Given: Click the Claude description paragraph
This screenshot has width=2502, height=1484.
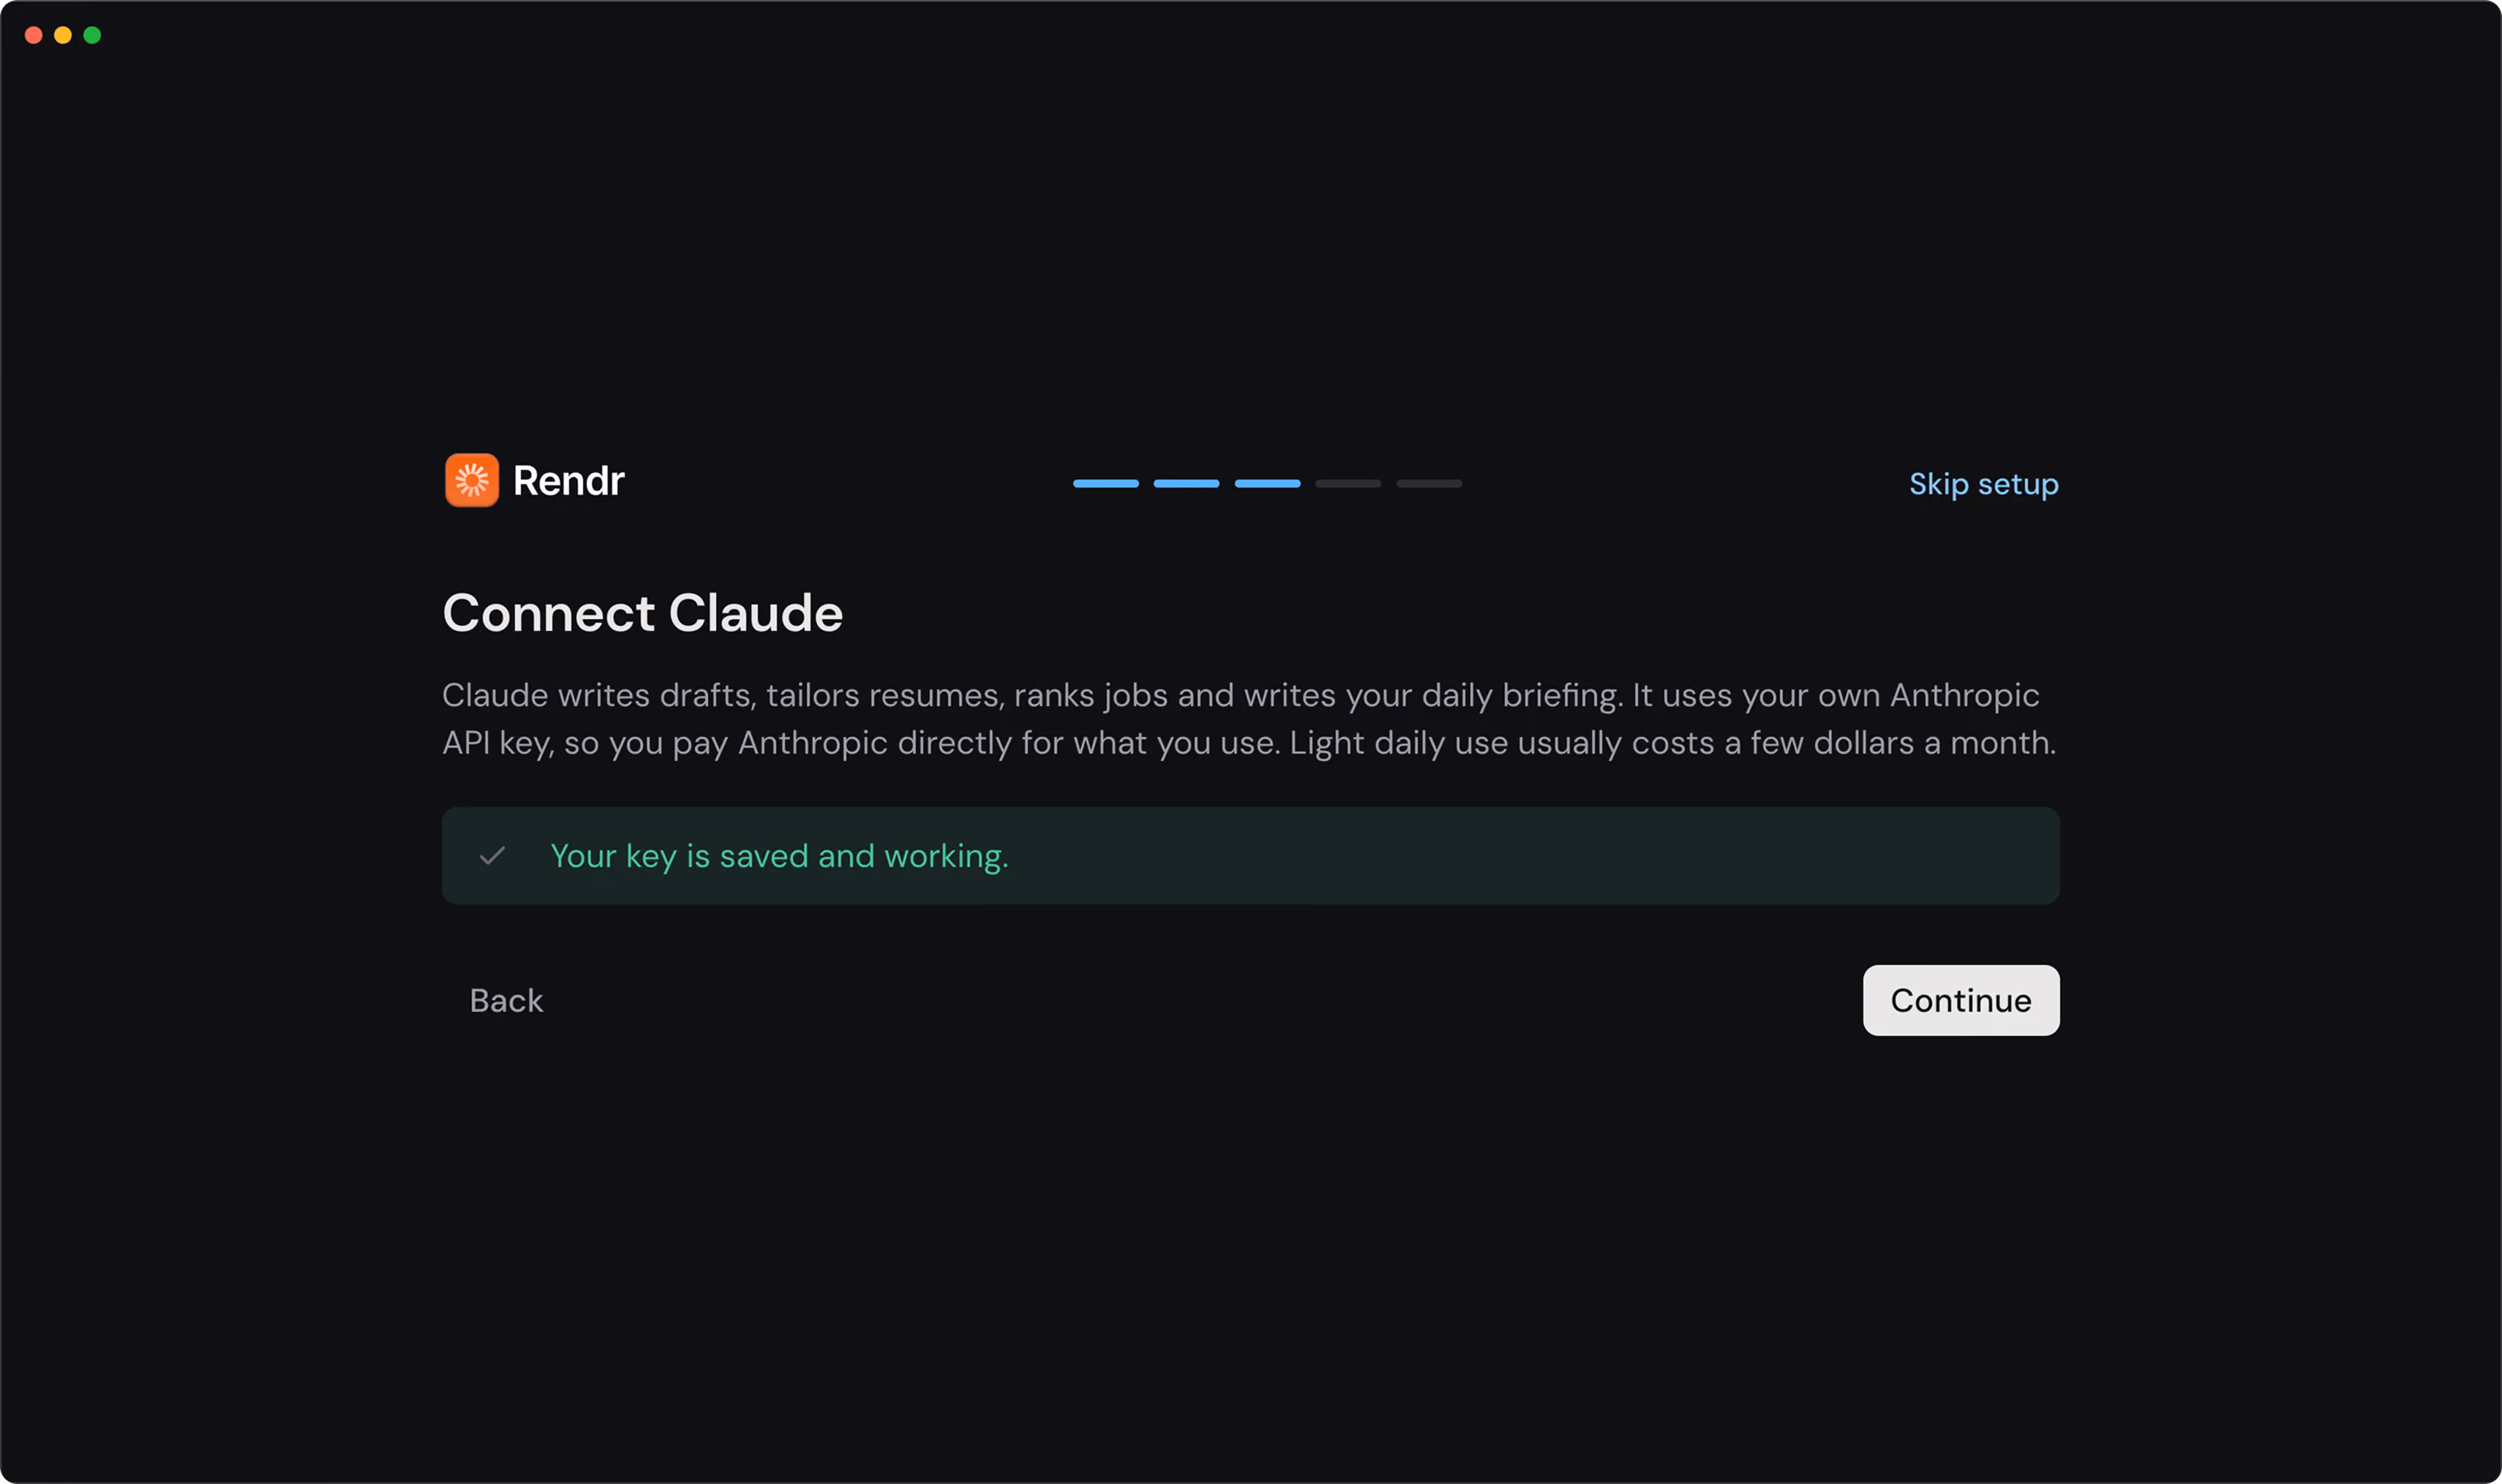Looking at the screenshot, I should pyautogui.click(x=1250, y=719).
